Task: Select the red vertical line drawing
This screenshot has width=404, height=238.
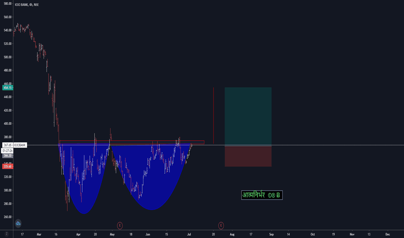Action: pyautogui.click(x=213, y=116)
